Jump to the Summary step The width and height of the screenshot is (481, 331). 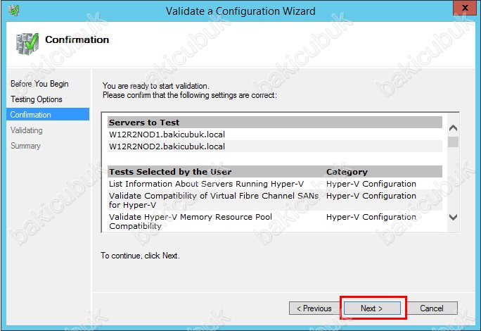[25, 146]
